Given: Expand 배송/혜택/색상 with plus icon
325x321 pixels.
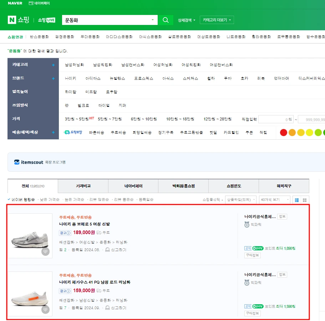Looking at the screenshot, I should point(53,132).
